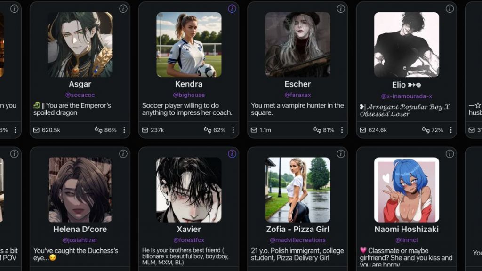Visit creator profile @socacoc

tap(80, 95)
